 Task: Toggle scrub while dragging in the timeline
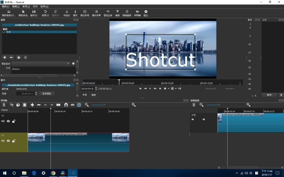pyautogui.click(x=73, y=105)
